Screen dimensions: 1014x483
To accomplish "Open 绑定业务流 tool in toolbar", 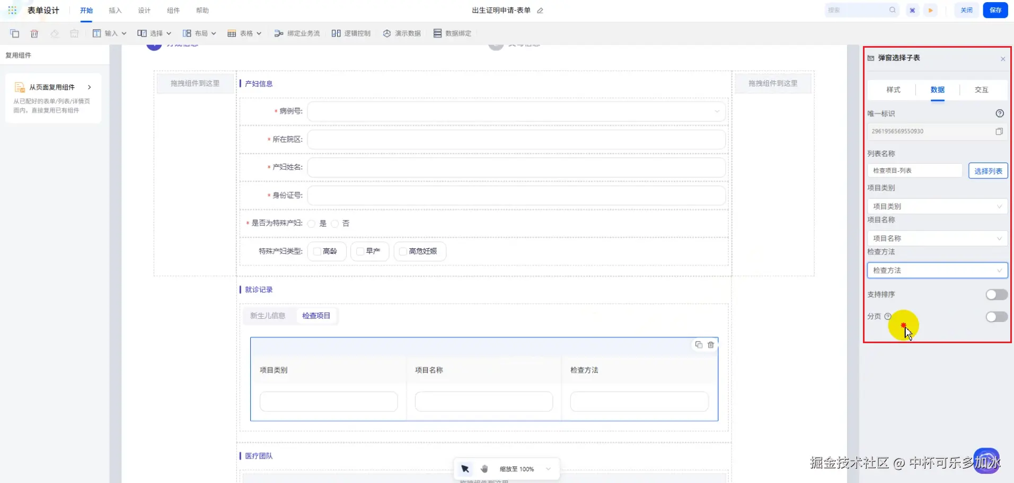I will (297, 33).
